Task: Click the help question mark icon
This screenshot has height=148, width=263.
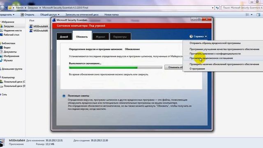Action: (191, 37)
